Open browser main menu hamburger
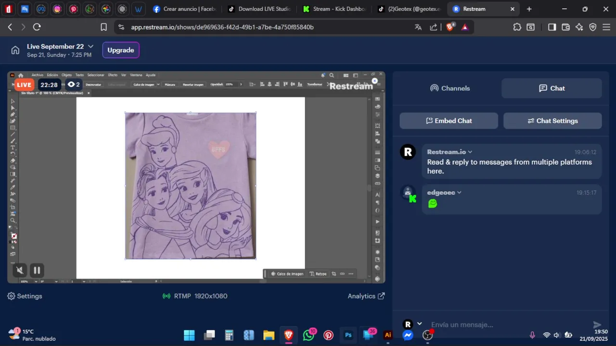The height and width of the screenshot is (346, 616). [x=606, y=27]
